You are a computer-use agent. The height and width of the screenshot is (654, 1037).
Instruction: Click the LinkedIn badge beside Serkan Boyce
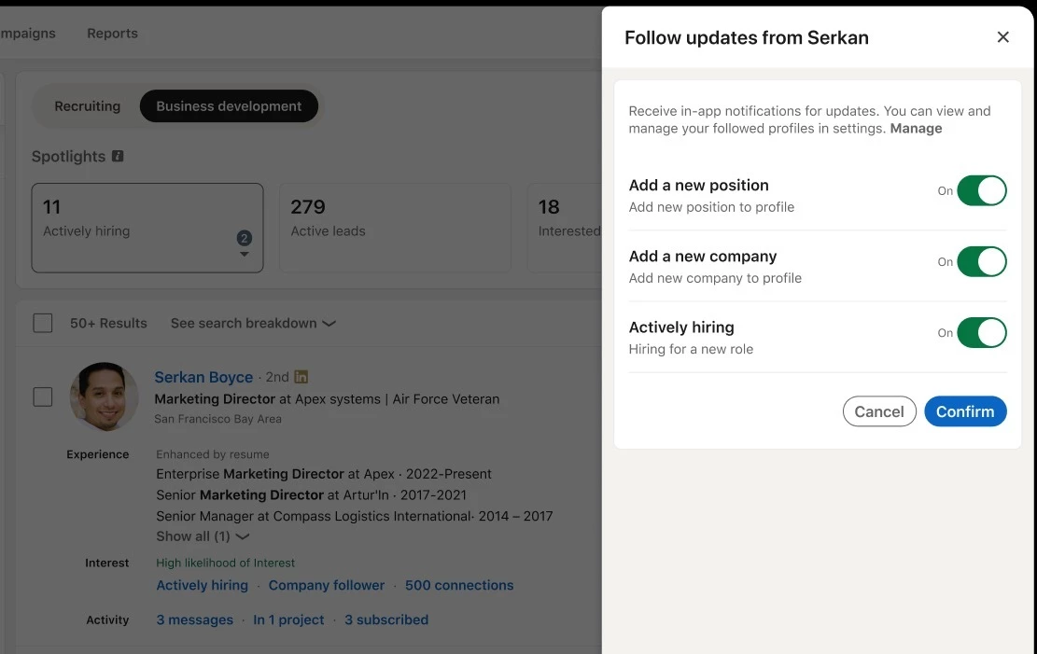click(x=300, y=376)
